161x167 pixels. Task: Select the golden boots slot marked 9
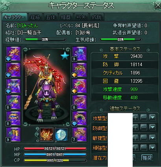tap(13, 134)
